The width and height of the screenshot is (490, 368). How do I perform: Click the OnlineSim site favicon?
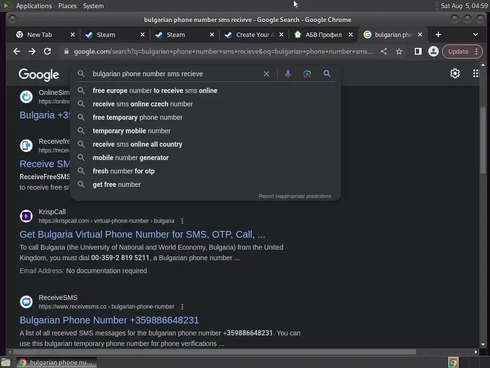point(26,97)
